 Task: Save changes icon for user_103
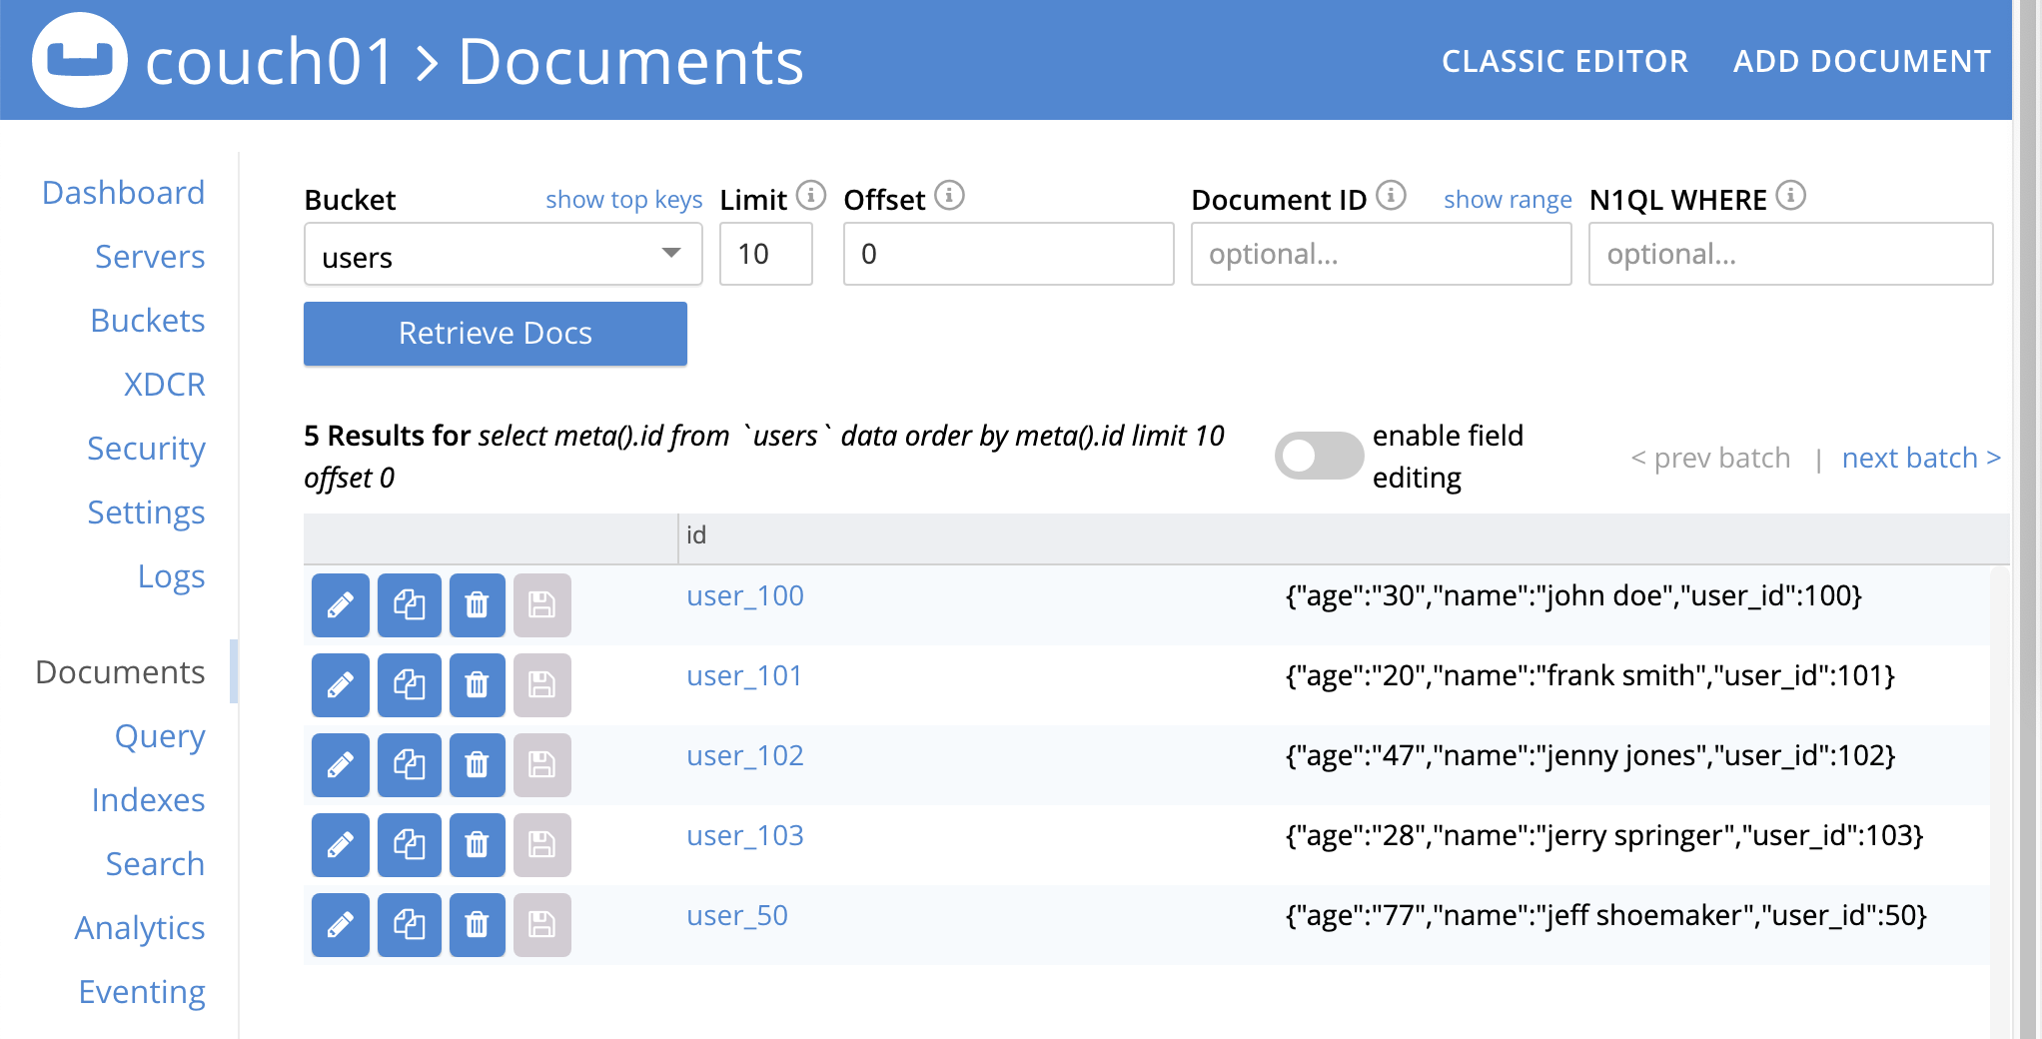pos(542,845)
